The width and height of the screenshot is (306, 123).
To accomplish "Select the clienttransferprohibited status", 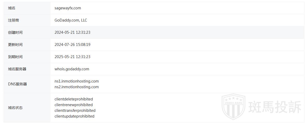I will click(x=75, y=111).
